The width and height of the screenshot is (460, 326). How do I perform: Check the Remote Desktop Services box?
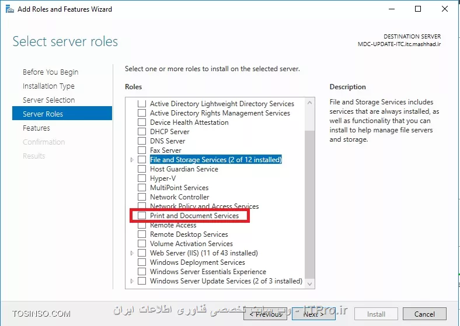142,234
